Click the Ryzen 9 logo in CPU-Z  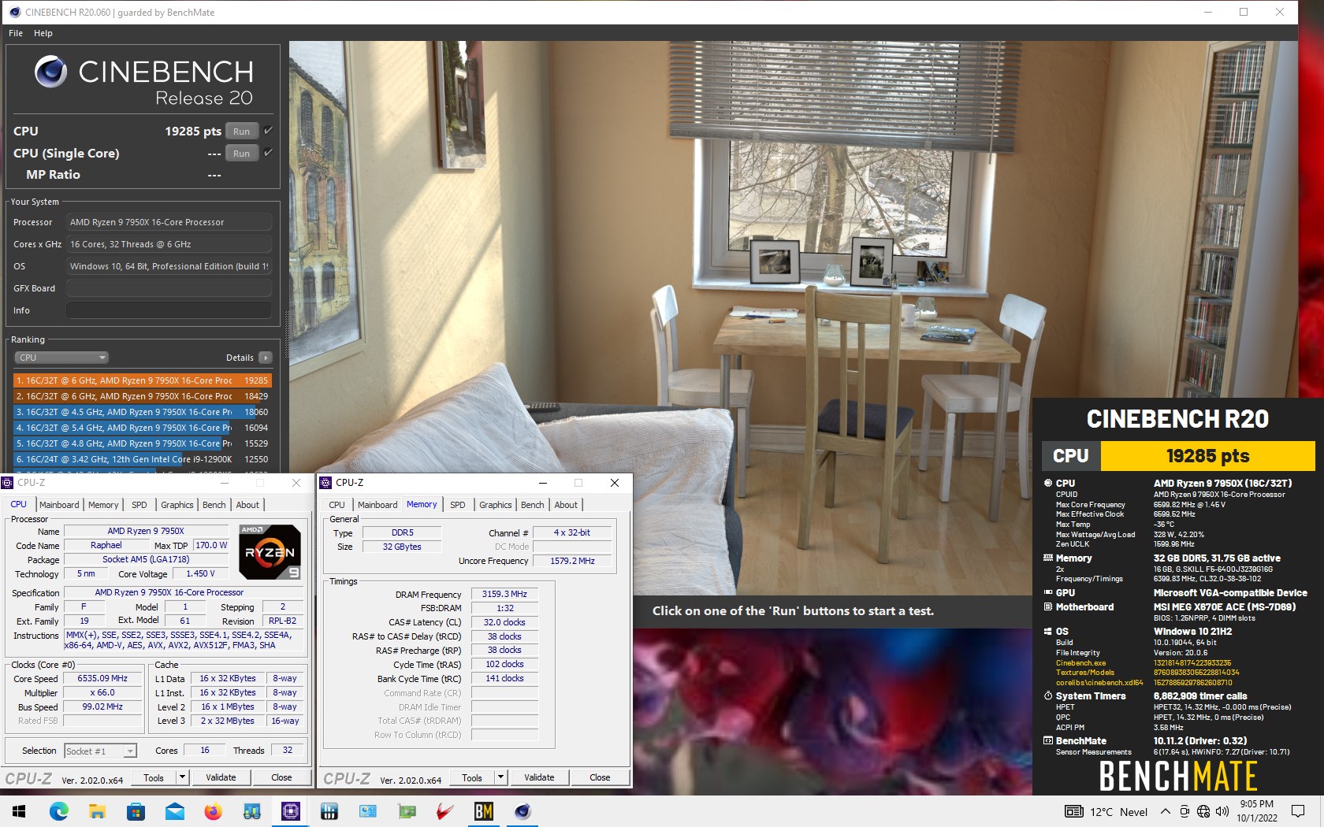click(x=270, y=551)
